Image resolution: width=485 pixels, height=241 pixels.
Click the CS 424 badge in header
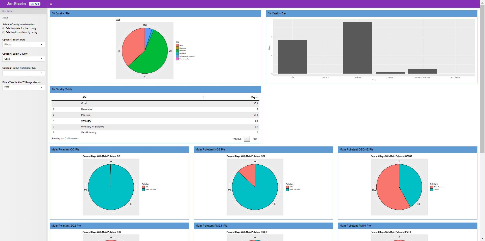[35, 4]
